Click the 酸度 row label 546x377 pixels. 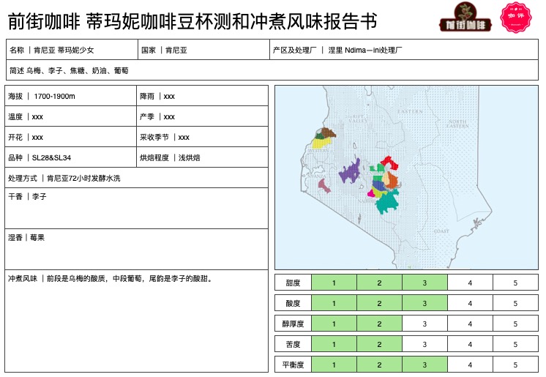pyautogui.click(x=293, y=303)
